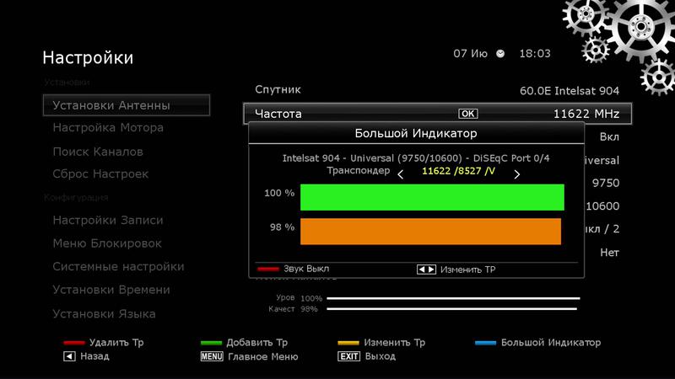The width and height of the screenshot is (675, 379).
Task: Toggle sound via red Звук Выкл key
Action: click(267, 270)
